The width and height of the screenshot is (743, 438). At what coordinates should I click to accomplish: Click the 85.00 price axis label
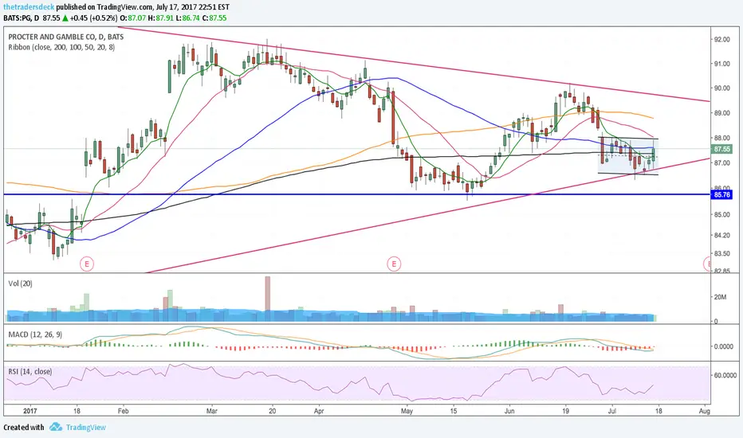tap(722, 214)
